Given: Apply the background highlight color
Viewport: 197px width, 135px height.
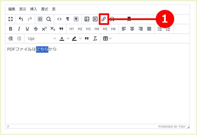Looking at the screenshot, I should coord(74,39).
